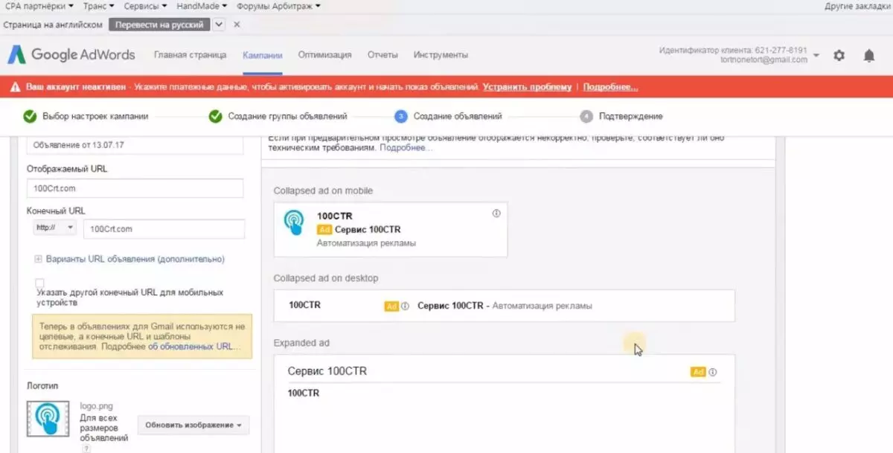
Task: Click the logo in mobile ad preview
Action: [x=295, y=222]
